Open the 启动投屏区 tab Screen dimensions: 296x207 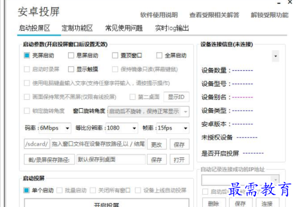click(35, 28)
